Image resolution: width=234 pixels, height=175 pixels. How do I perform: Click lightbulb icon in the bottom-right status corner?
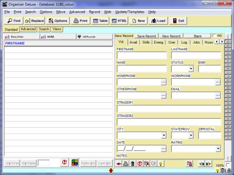click(x=218, y=171)
